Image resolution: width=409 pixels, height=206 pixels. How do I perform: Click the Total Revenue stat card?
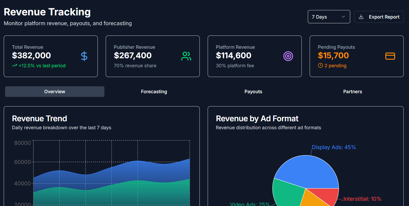point(51,56)
